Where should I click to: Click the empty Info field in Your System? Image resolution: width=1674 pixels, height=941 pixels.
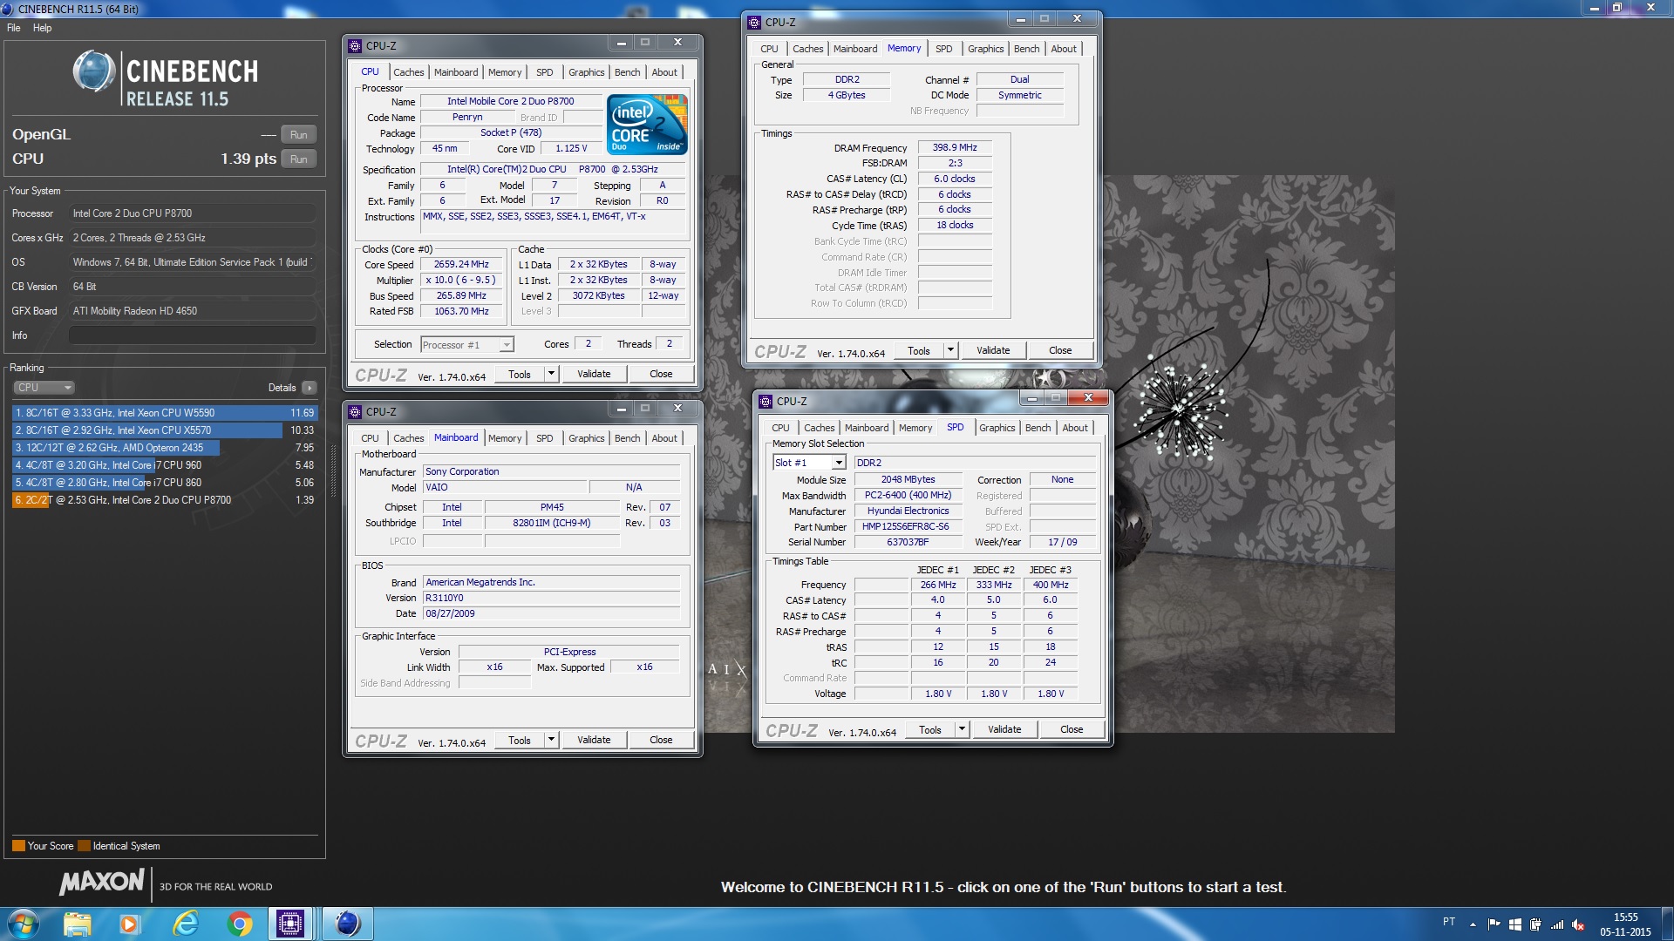tap(192, 335)
